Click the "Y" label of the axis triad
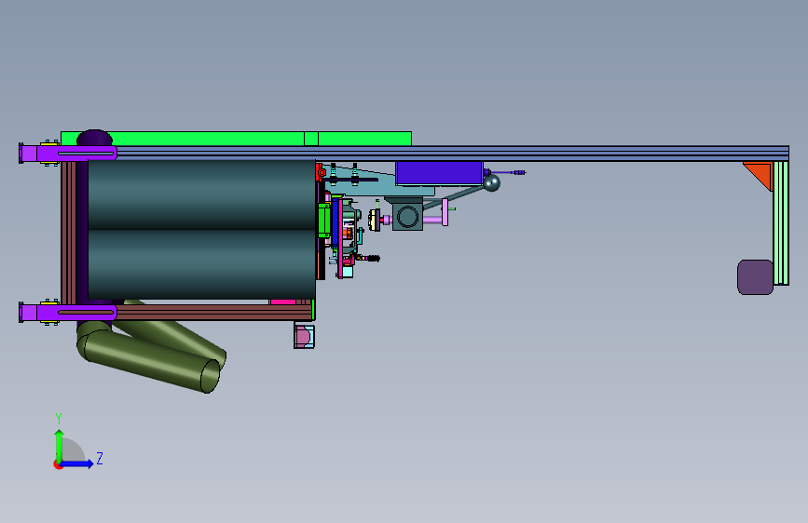 coord(59,419)
